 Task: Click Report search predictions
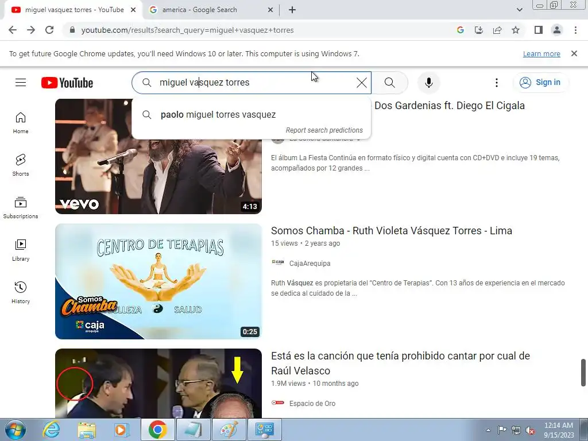(324, 130)
